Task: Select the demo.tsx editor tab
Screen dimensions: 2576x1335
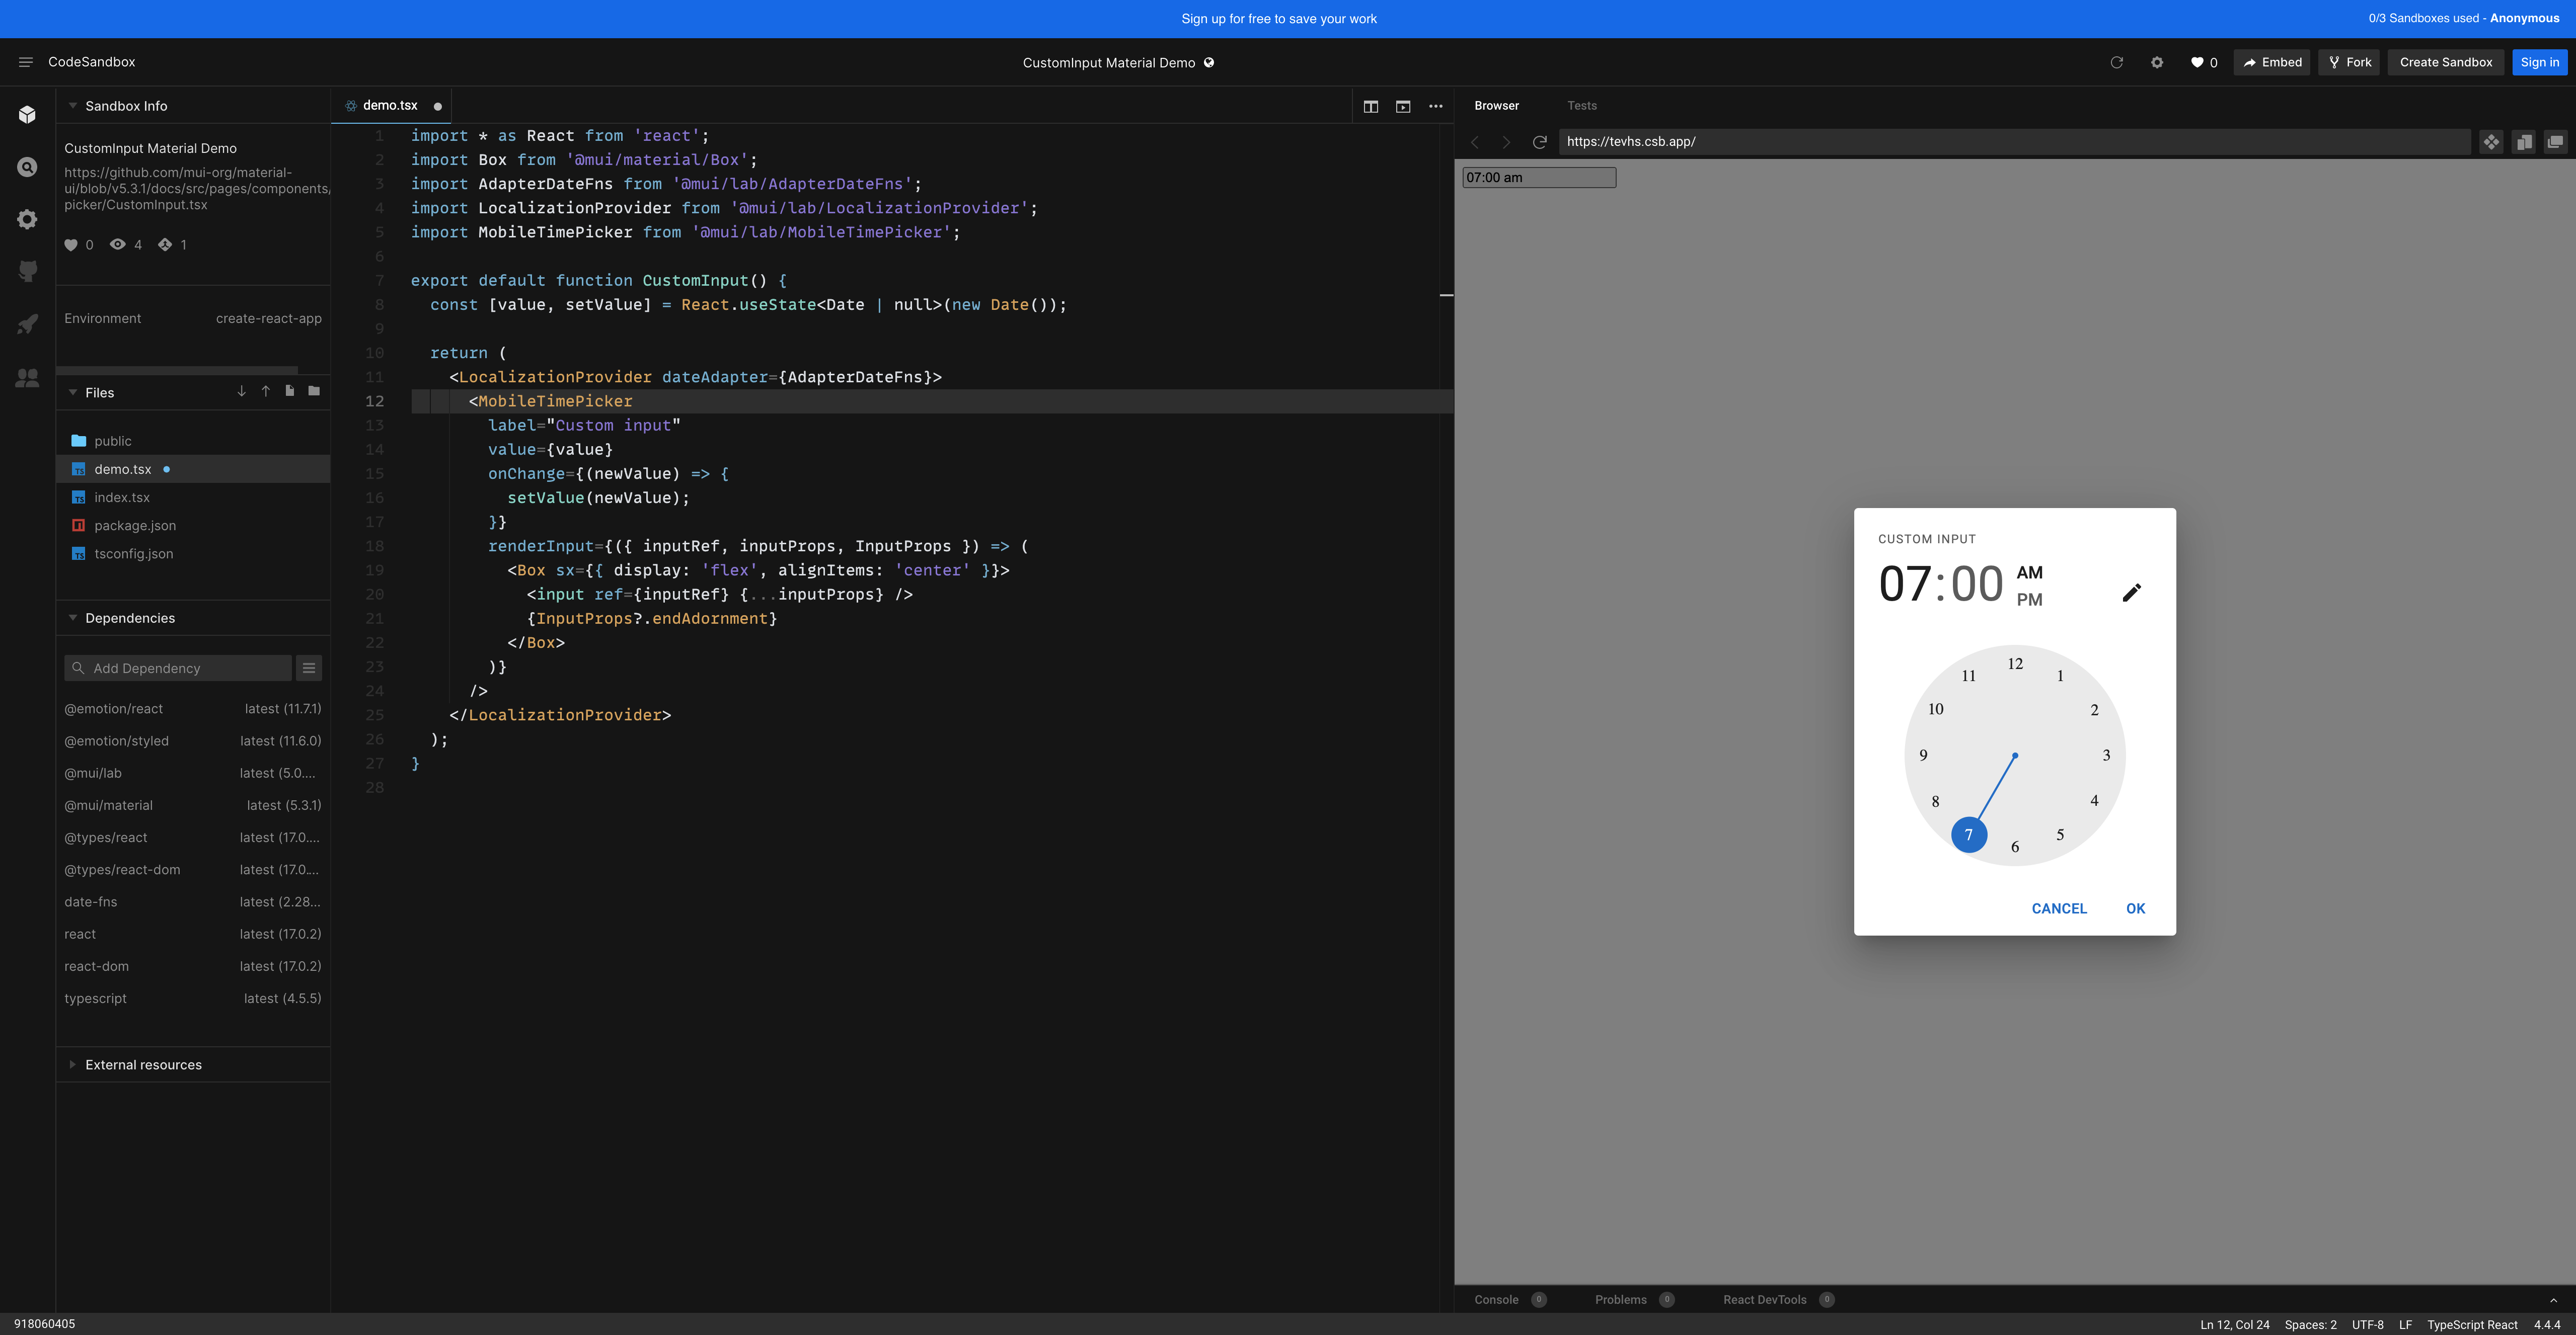Action: click(x=390, y=105)
